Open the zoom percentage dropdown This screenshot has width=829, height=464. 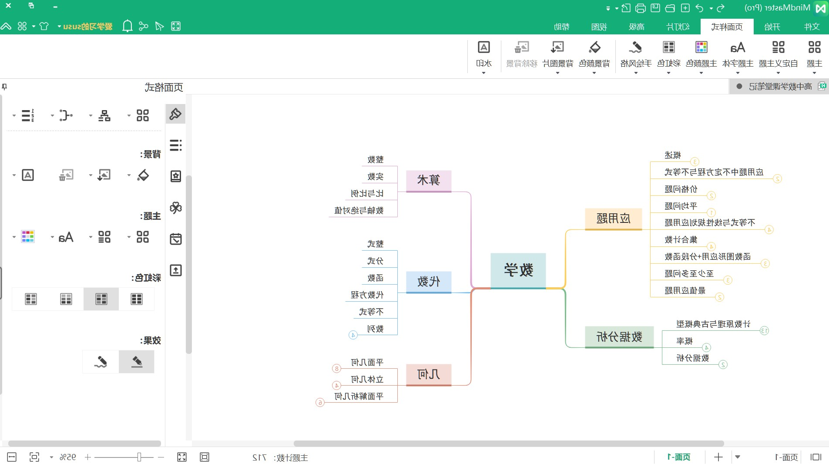pyautogui.click(x=51, y=457)
